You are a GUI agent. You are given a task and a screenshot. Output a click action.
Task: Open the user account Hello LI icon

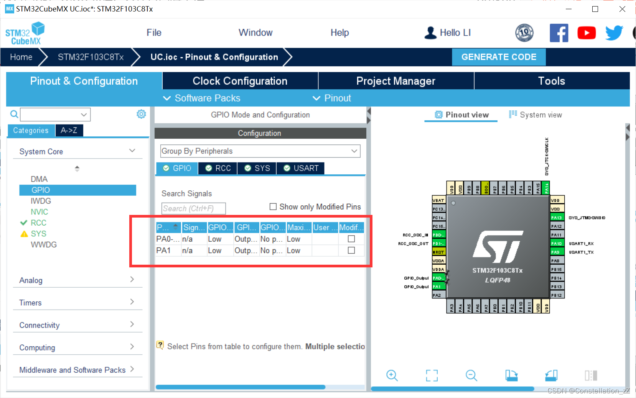pyautogui.click(x=430, y=33)
